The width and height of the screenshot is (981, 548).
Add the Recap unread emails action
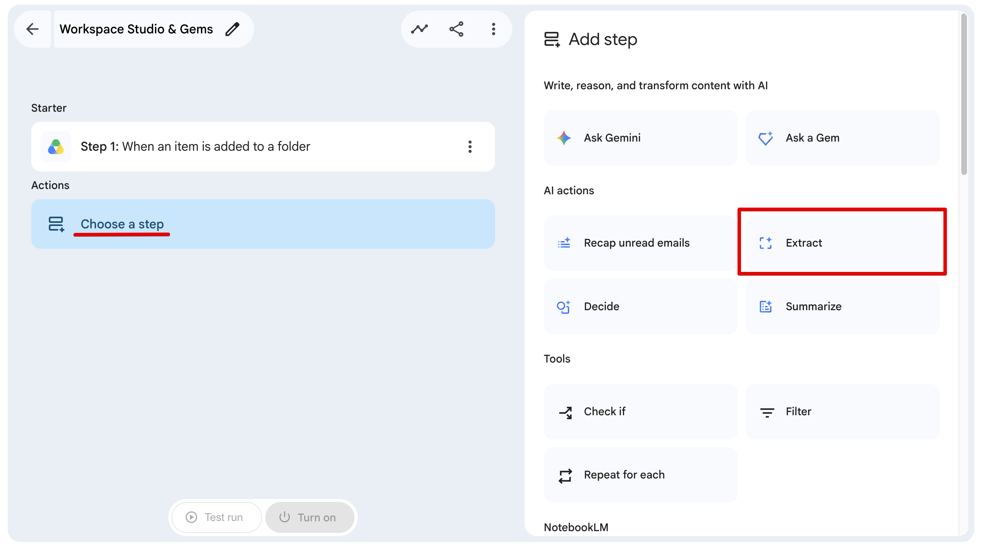click(x=641, y=243)
